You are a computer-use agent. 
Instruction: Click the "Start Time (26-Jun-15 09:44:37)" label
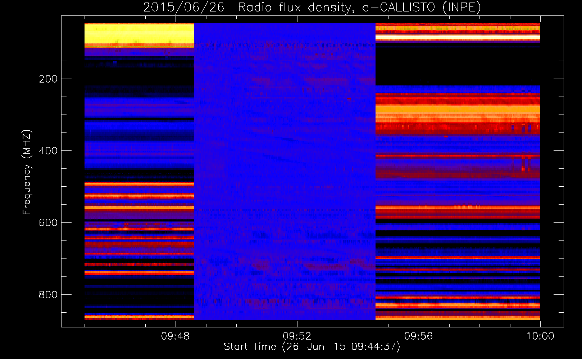click(x=312, y=347)
